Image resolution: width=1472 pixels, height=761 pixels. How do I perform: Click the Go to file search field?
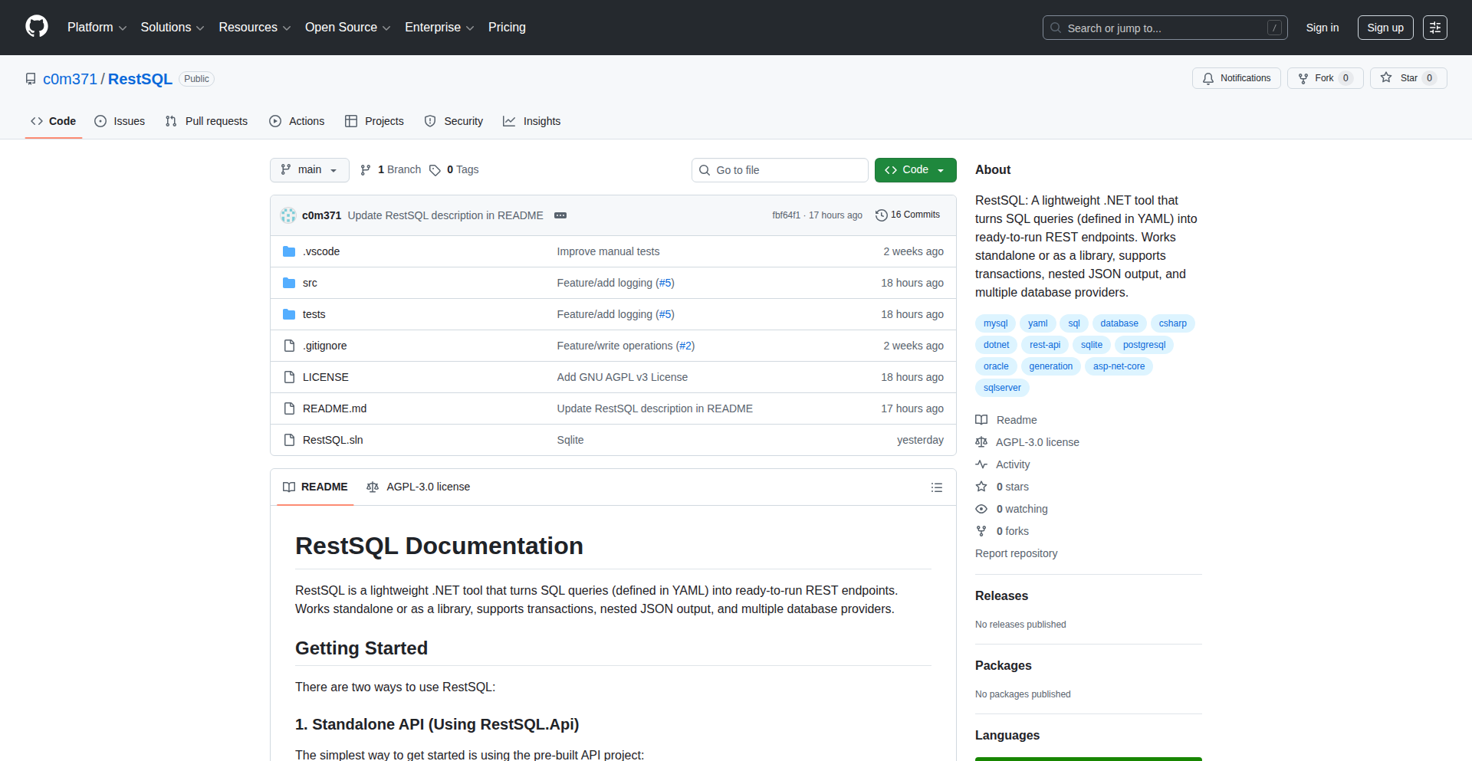[780, 170]
